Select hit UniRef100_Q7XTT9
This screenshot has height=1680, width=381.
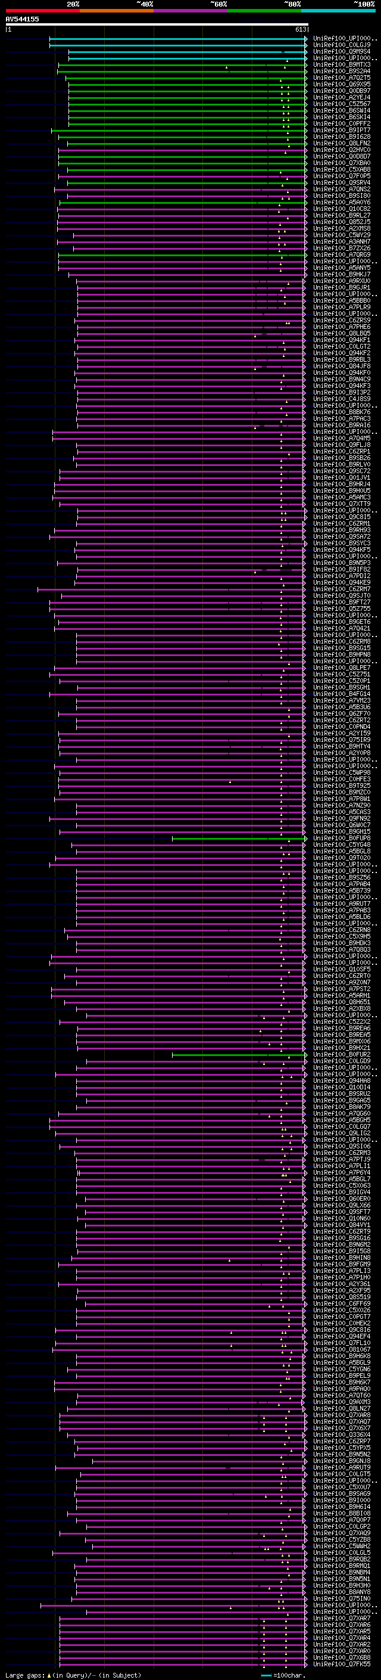point(342,504)
